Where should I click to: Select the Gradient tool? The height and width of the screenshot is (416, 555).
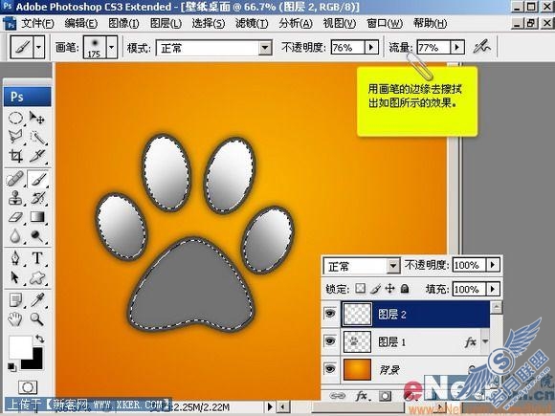click(37, 217)
